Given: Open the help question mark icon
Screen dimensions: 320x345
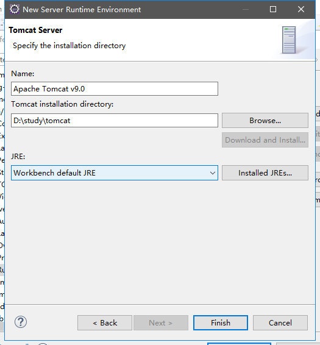Looking at the screenshot, I should point(21,322).
